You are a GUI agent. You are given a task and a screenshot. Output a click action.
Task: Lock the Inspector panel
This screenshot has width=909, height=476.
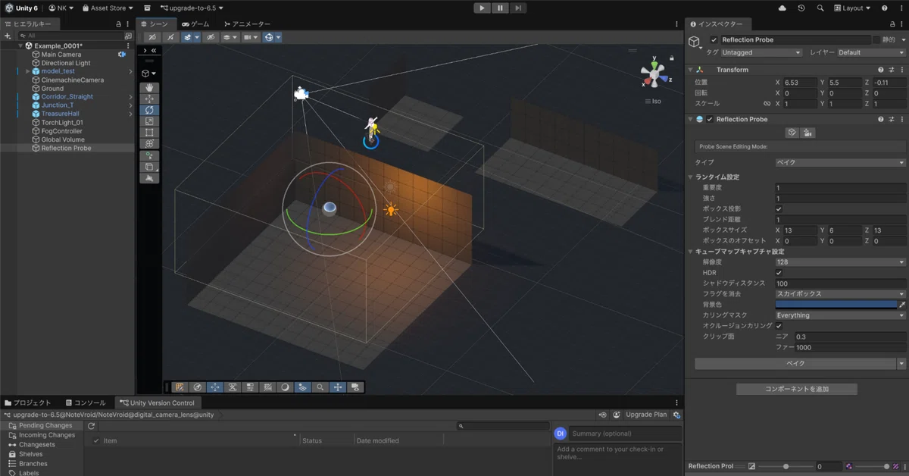pyautogui.click(x=893, y=24)
